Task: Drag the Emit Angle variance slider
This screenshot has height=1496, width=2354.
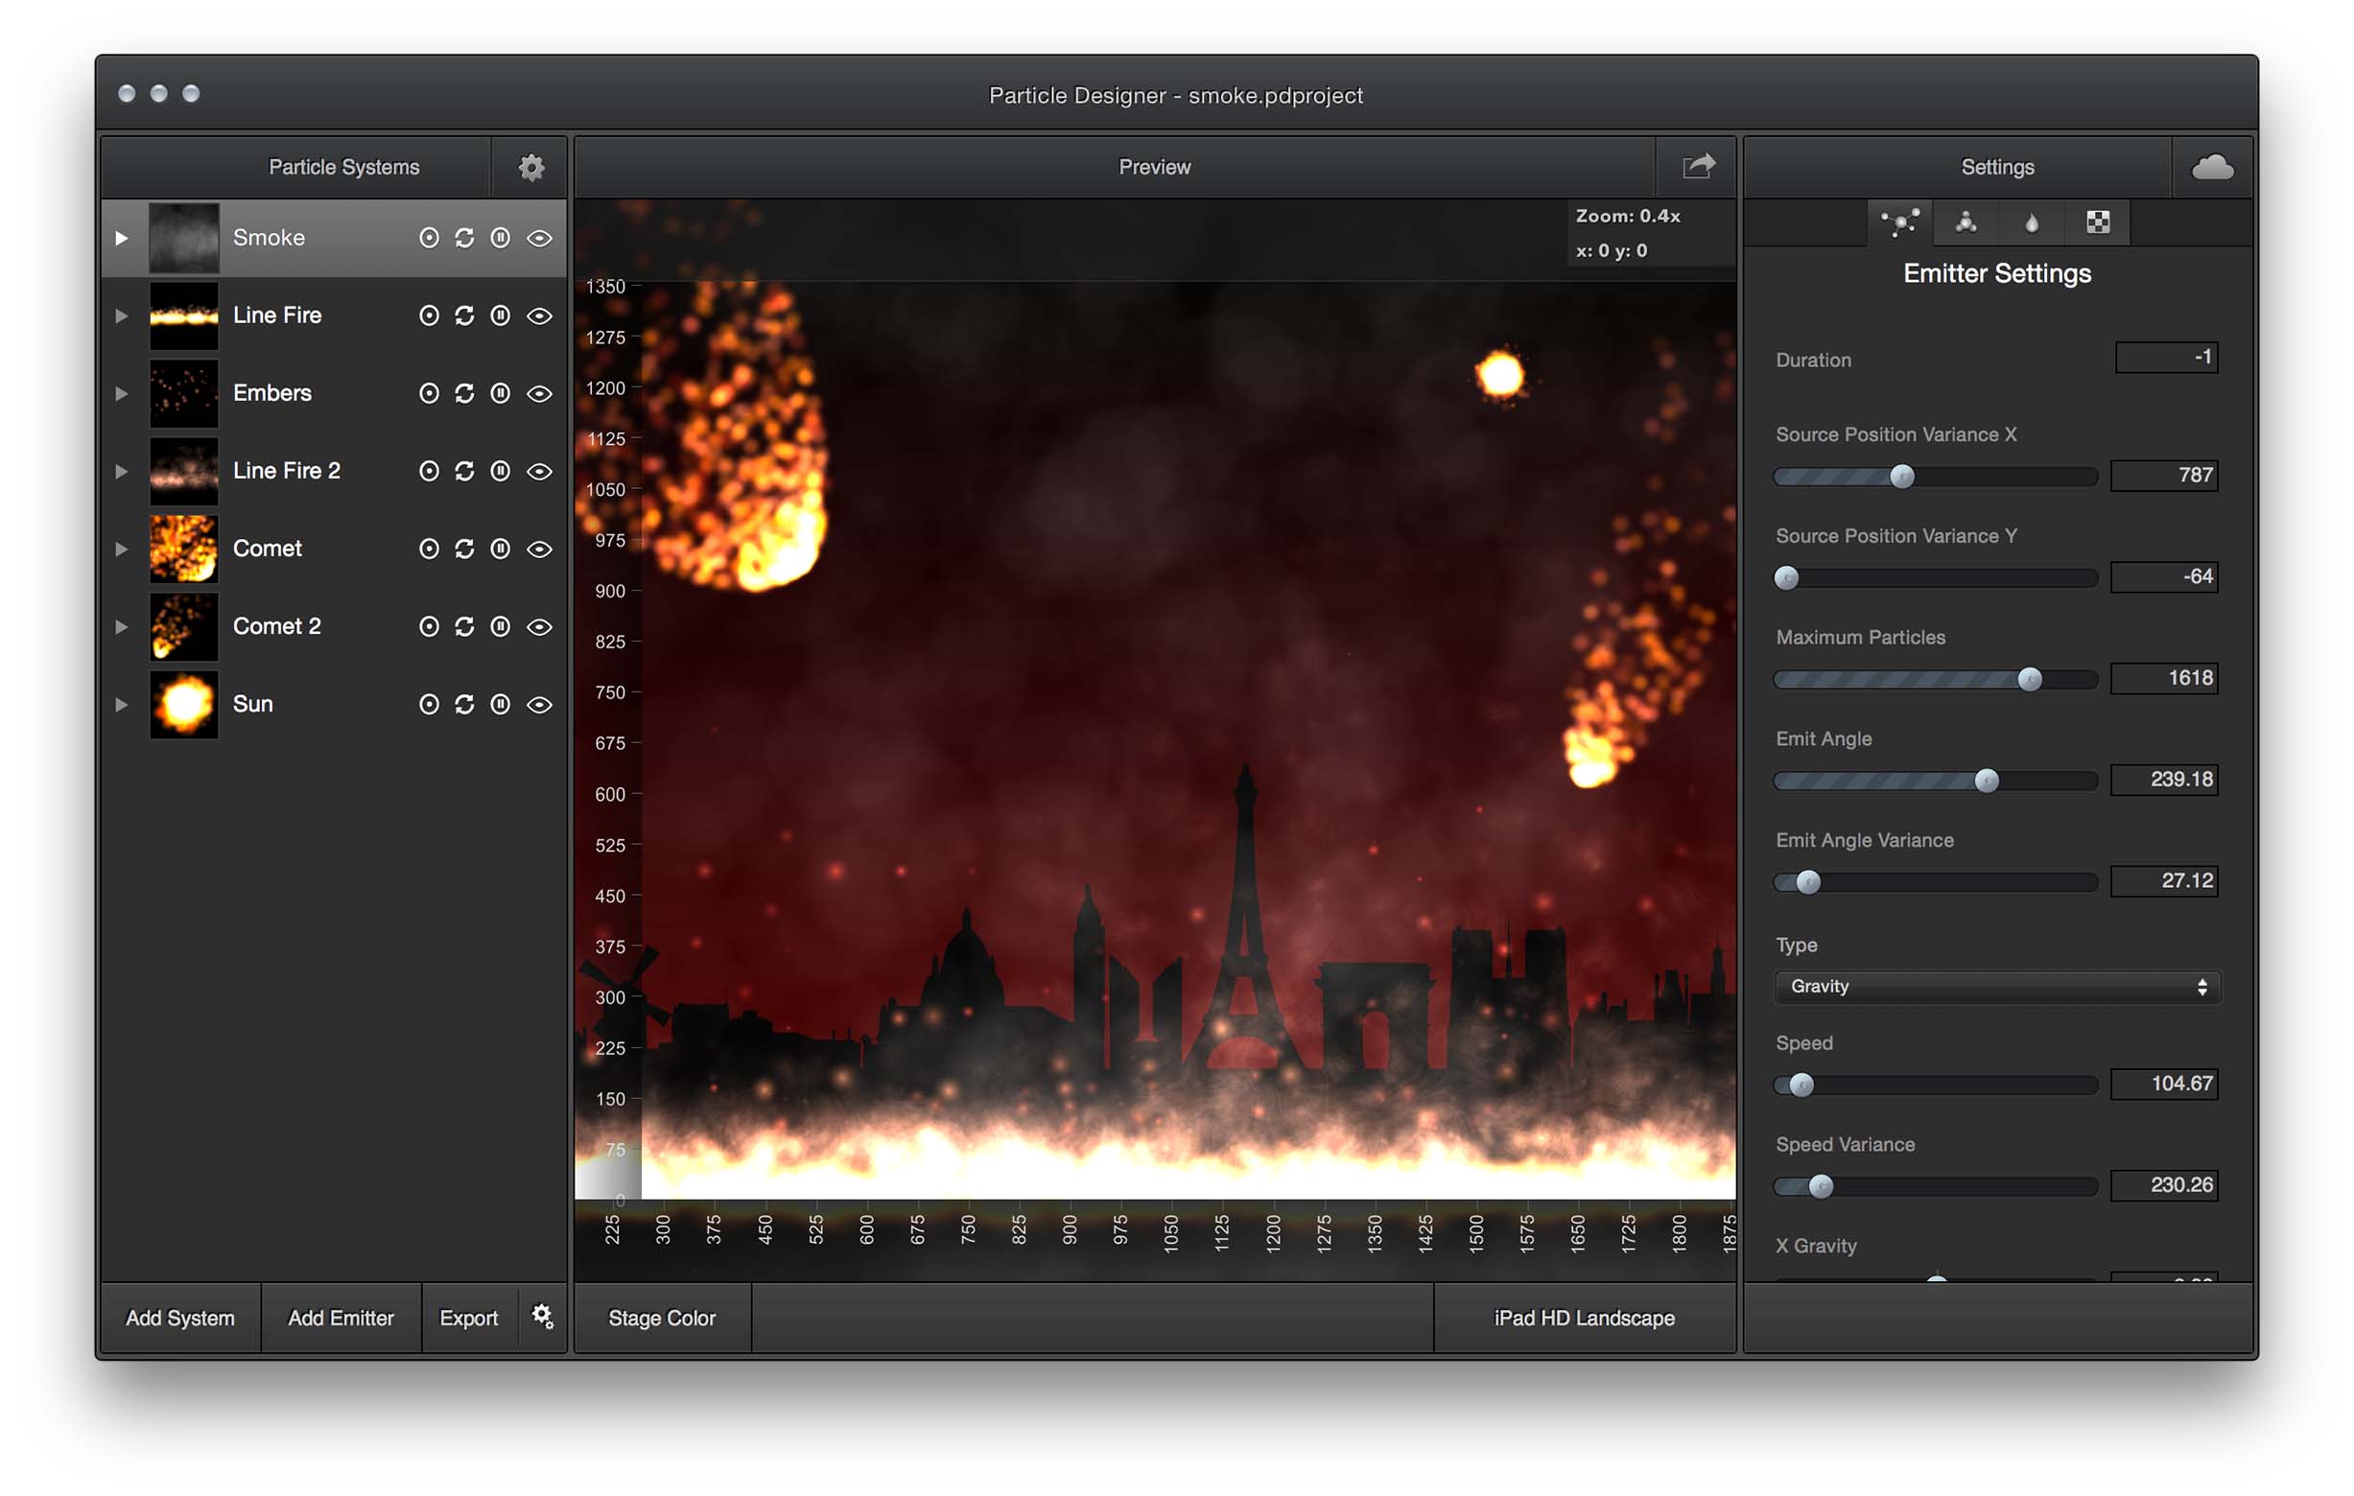Action: pos(1803,880)
